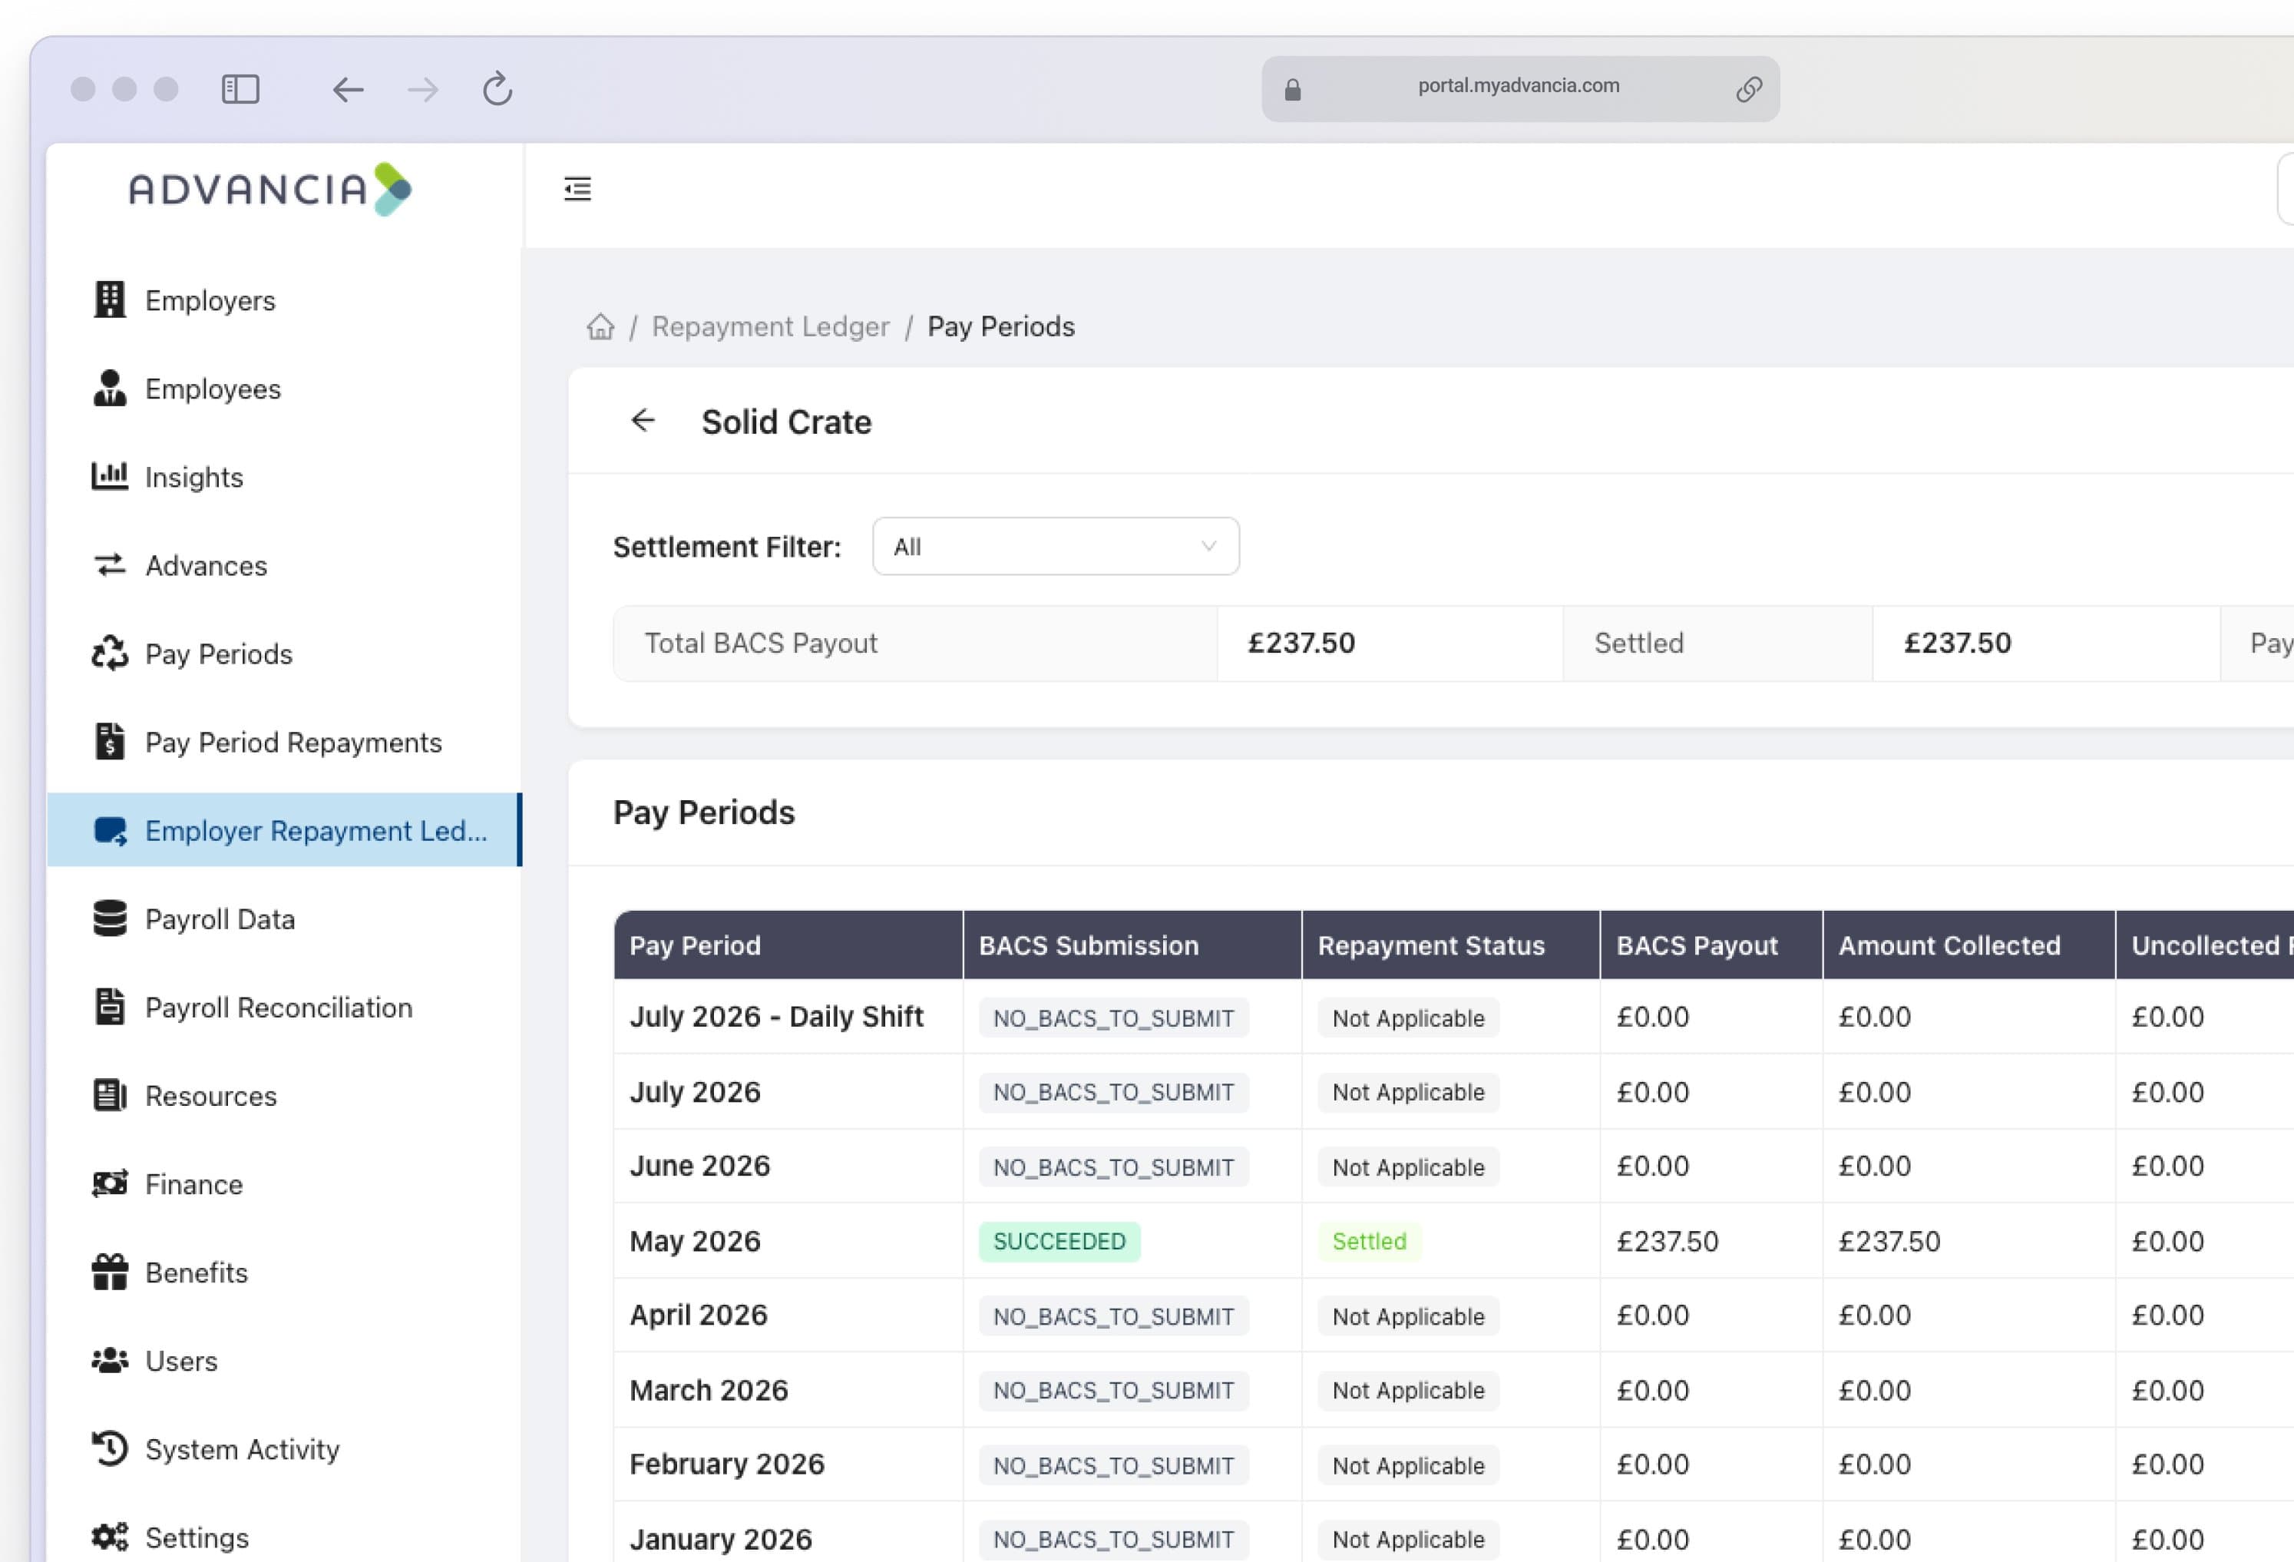This screenshot has width=2294, height=1562.
Task: Click the February 2026 pay period name
Action: [726, 1463]
